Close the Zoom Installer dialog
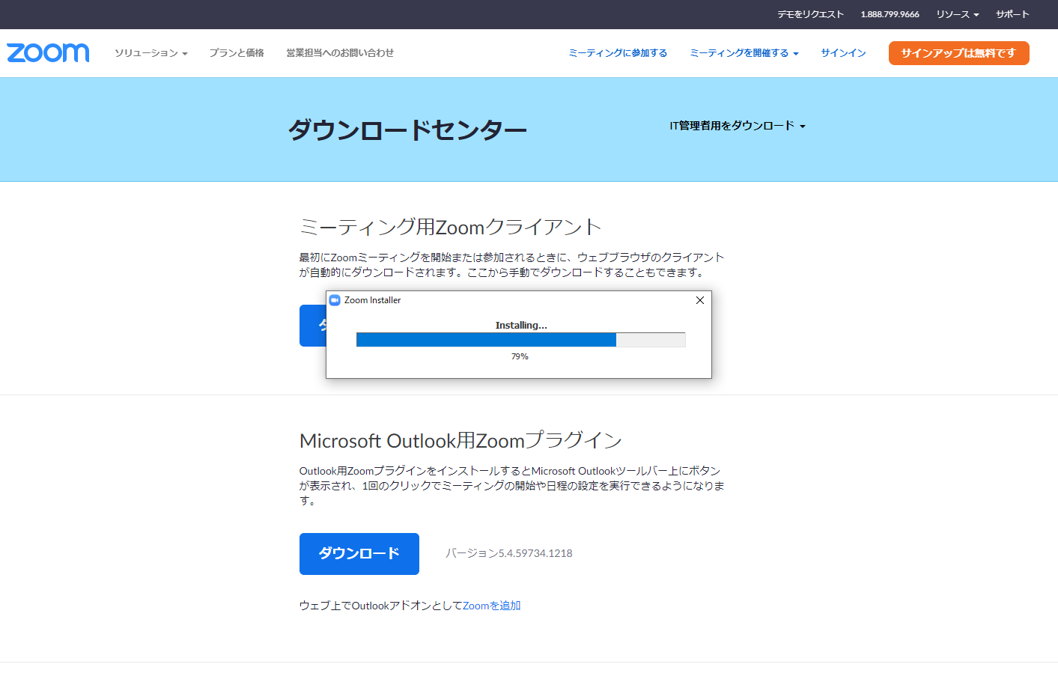The height and width of the screenshot is (676, 1058). 700,300
